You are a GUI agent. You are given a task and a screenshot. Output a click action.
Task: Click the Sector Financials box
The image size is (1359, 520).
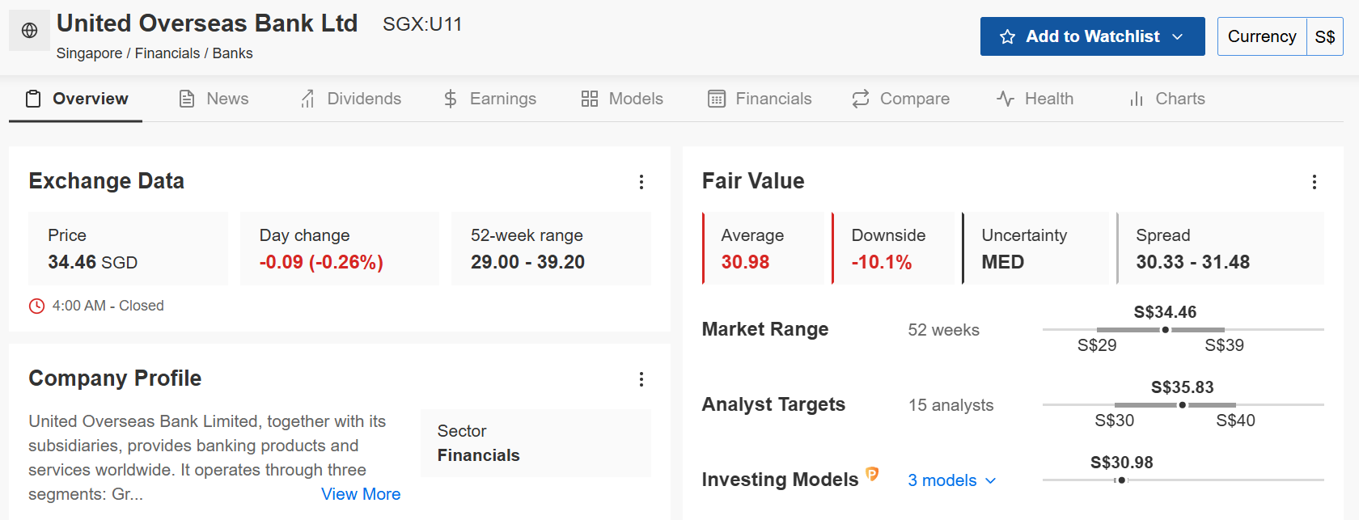click(x=536, y=443)
